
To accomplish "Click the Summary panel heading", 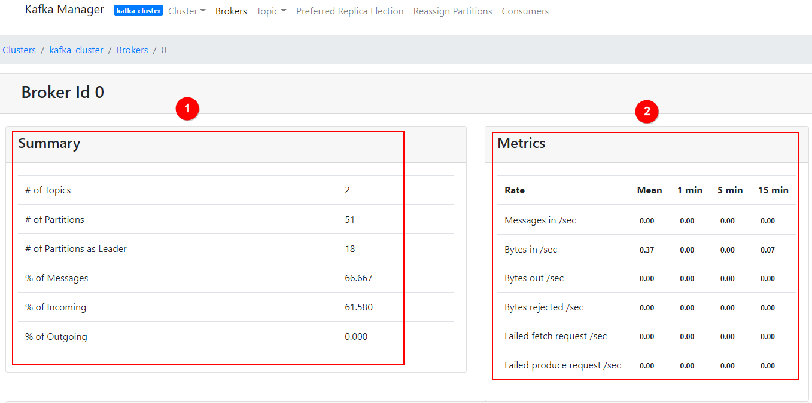I will 49,144.
